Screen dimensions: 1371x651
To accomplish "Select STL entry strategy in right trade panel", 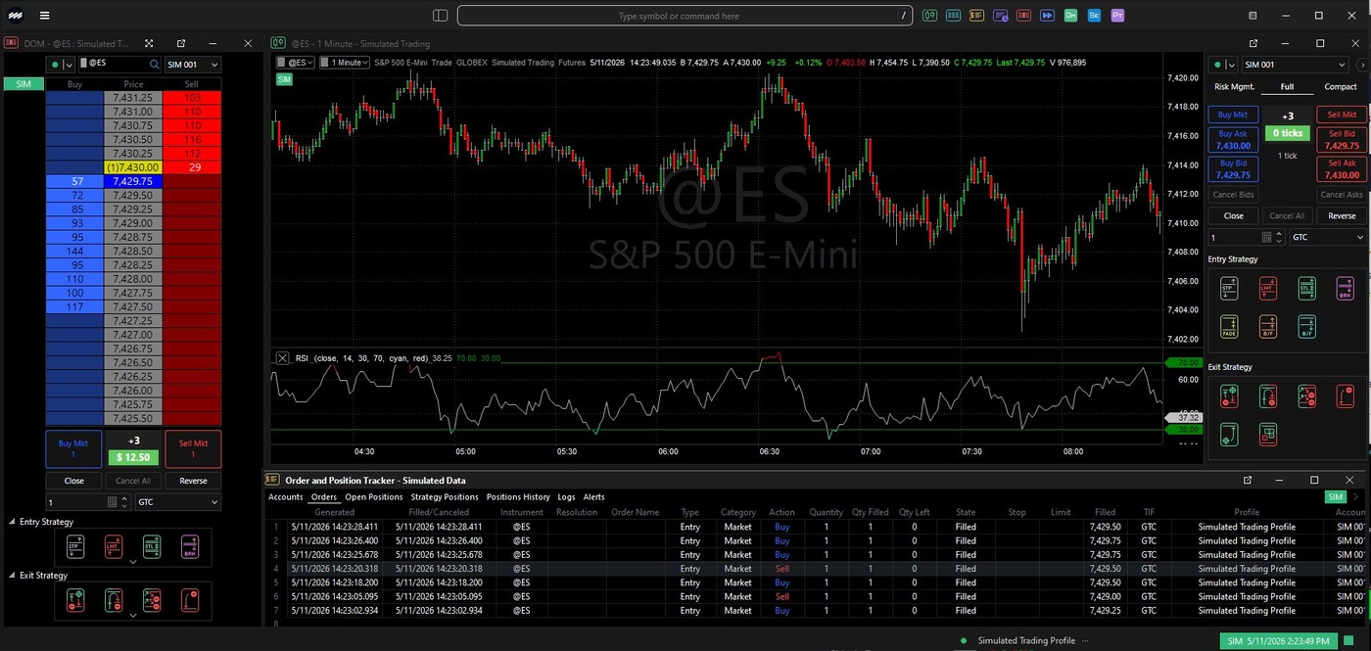I will (x=1306, y=288).
